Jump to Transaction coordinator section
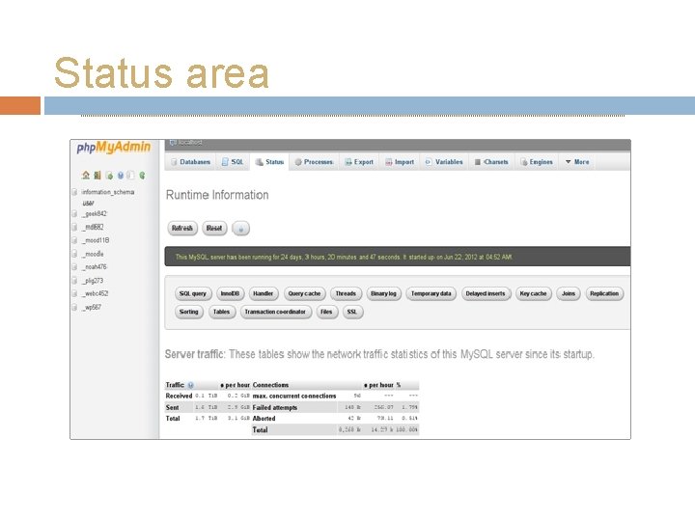Viewport: 695px width, 521px height. (x=275, y=312)
